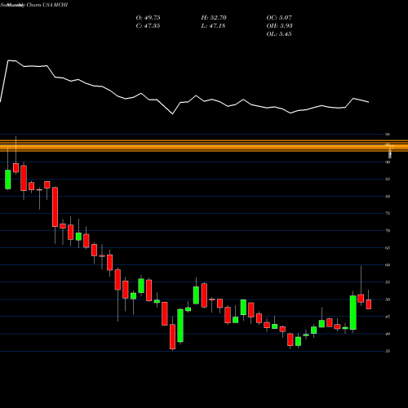Click the price axis label 60

coord(388,265)
